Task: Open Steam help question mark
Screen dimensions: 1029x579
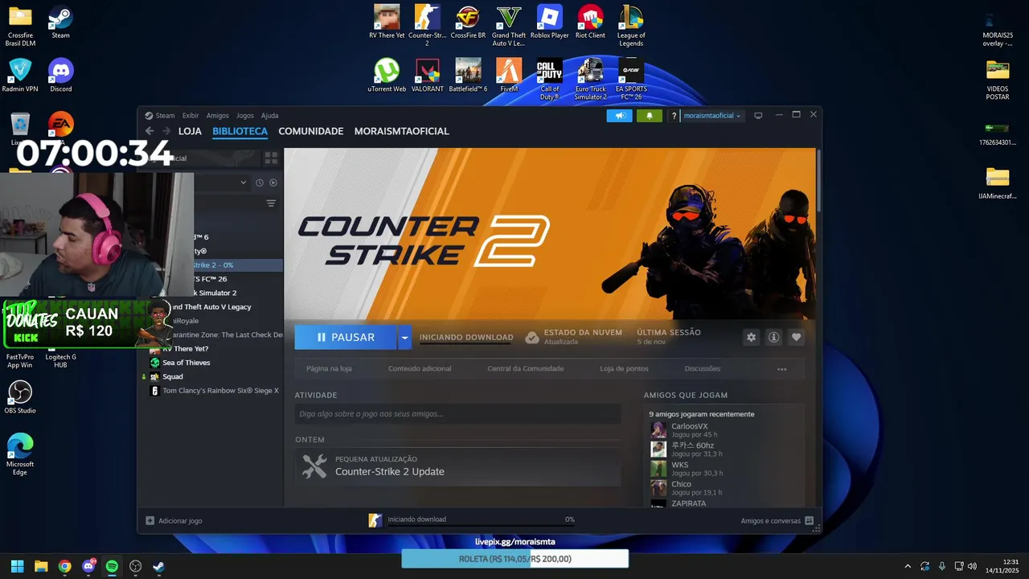Action: 674,116
